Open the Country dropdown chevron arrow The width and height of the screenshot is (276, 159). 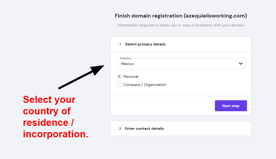click(x=241, y=63)
